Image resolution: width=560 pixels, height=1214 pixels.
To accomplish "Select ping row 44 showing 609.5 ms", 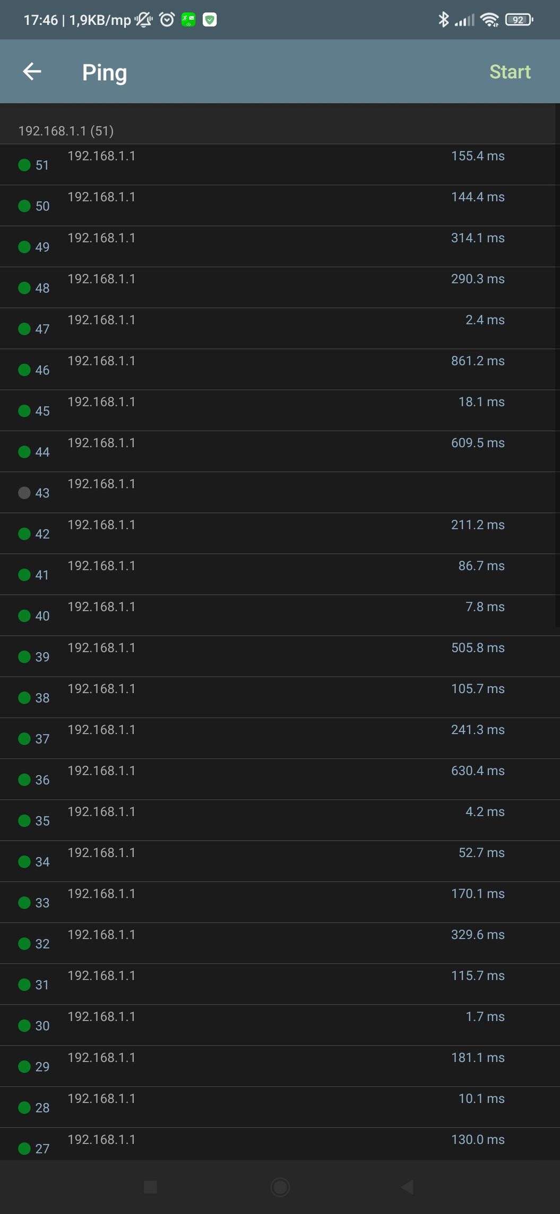I will point(280,451).
